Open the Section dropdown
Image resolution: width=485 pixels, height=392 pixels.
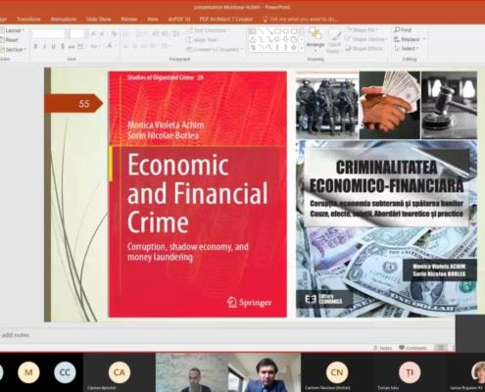[13, 50]
